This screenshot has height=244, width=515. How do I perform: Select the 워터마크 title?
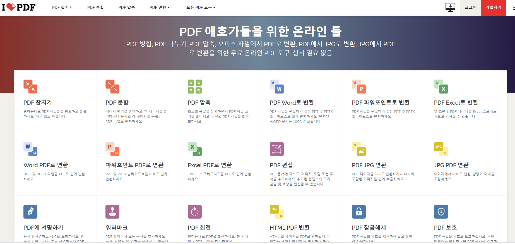tap(117, 228)
